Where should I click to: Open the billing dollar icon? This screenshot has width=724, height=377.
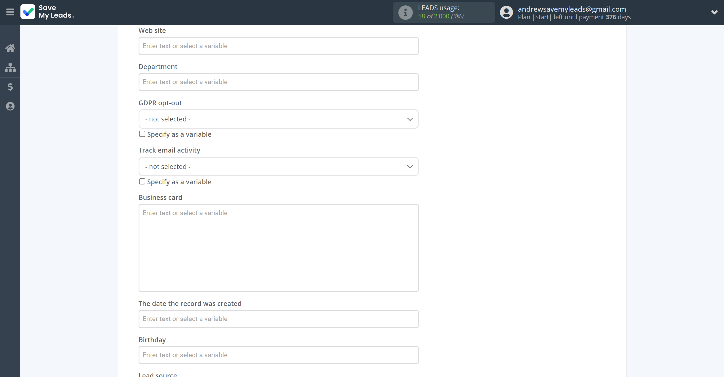[10, 87]
